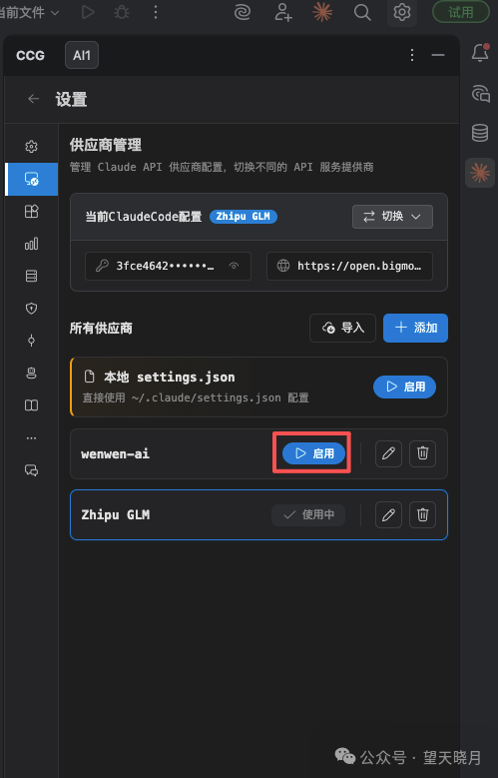The height and width of the screenshot is (778, 498).
Task: Open the 切换 provider dropdown
Action: point(392,217)
